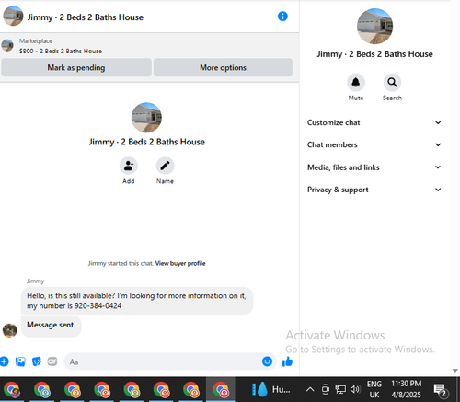The height and width of the screenshot is (402, 460).
Task: Expand Media, files and links section
Action: (374, 167)
